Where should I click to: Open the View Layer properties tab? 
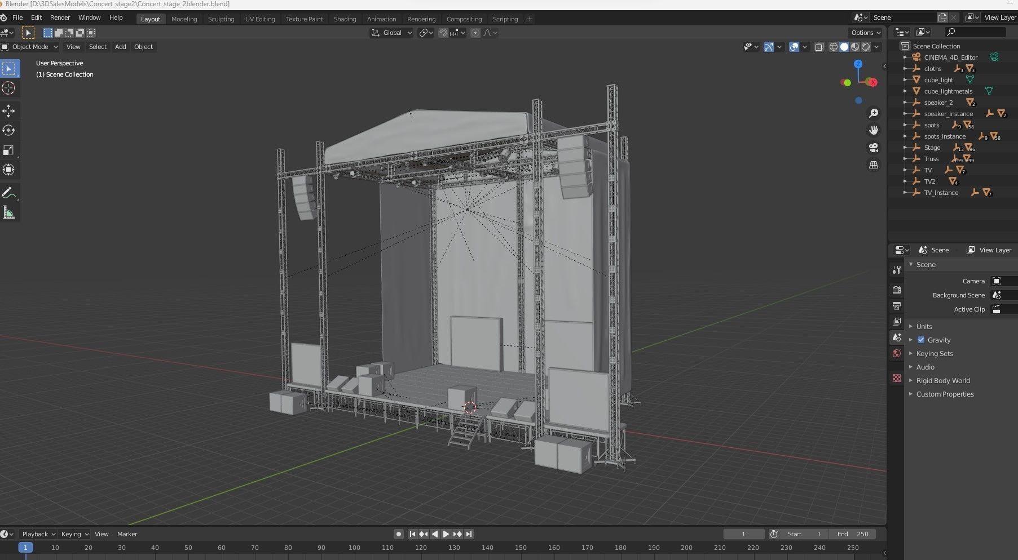tap(897, 321)
